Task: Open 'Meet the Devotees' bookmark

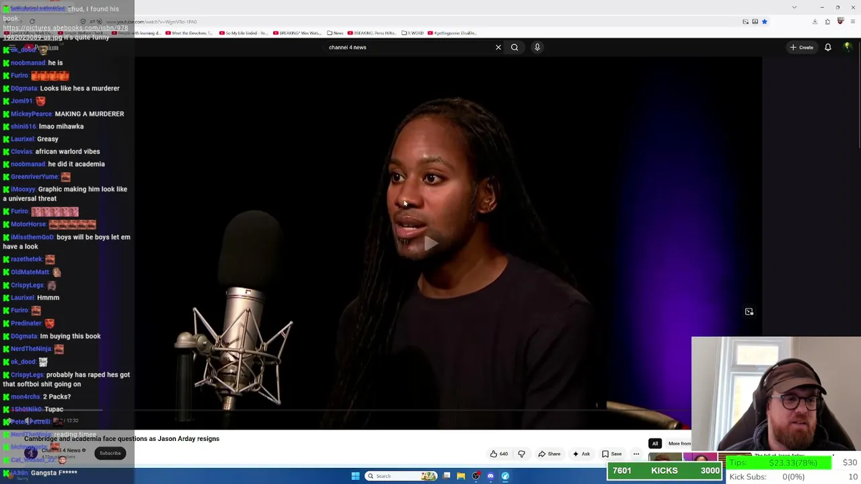Action: pyautogui.click(x=189, y=33)
